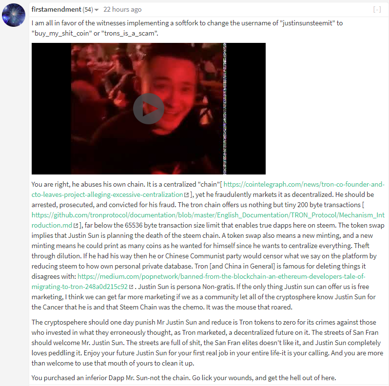Screen dimensions: 389x386
Task: Play the embedded video
Action: click(148, 109)
